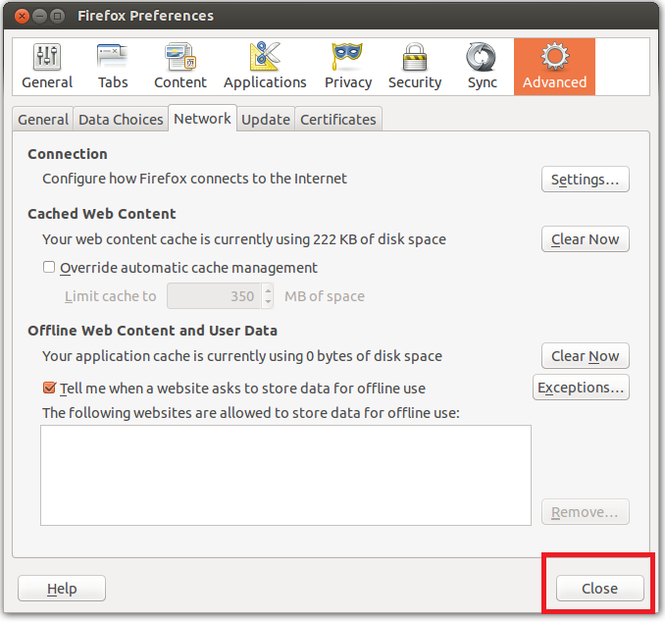
Task: Click the 'Connection' heading
Action: click(x=68, y=154)
